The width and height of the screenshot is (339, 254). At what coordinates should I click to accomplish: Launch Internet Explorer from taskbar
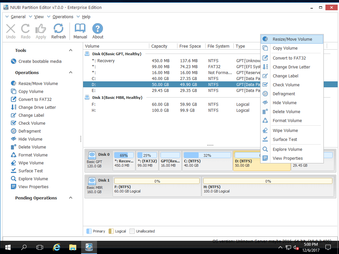point(56,247)
